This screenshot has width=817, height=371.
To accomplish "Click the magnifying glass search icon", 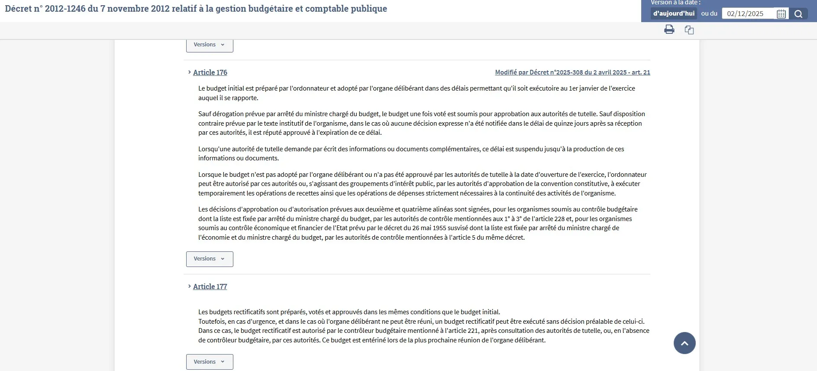I will click(x=798, y=14).
